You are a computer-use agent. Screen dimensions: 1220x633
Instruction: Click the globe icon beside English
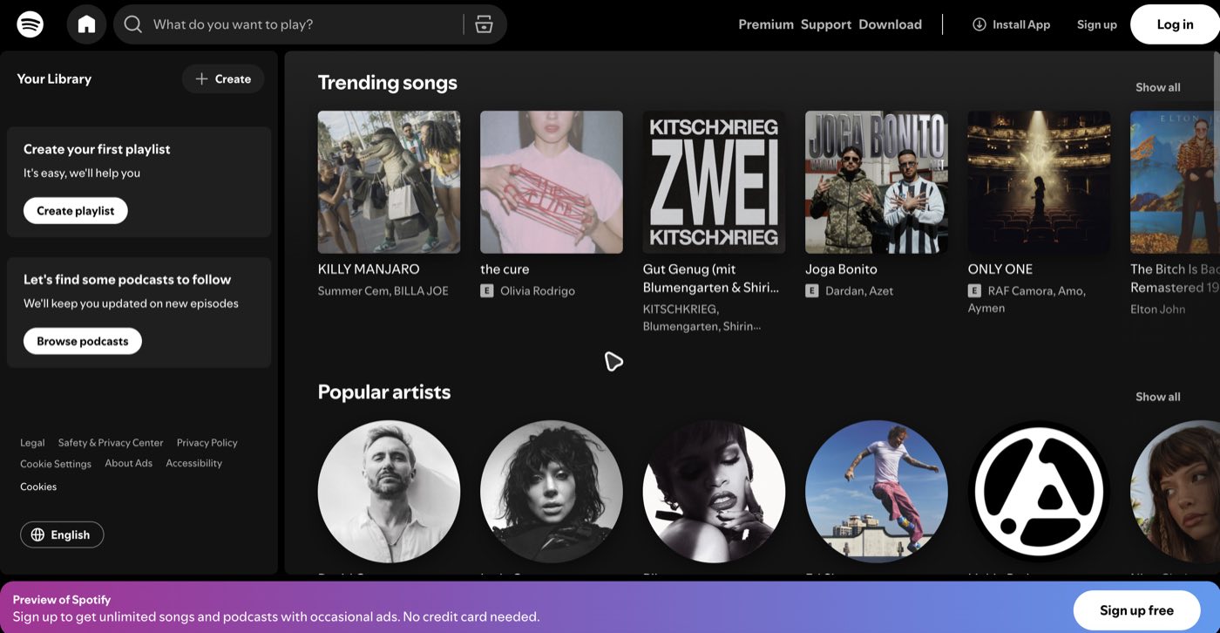[x=37, y=534]
